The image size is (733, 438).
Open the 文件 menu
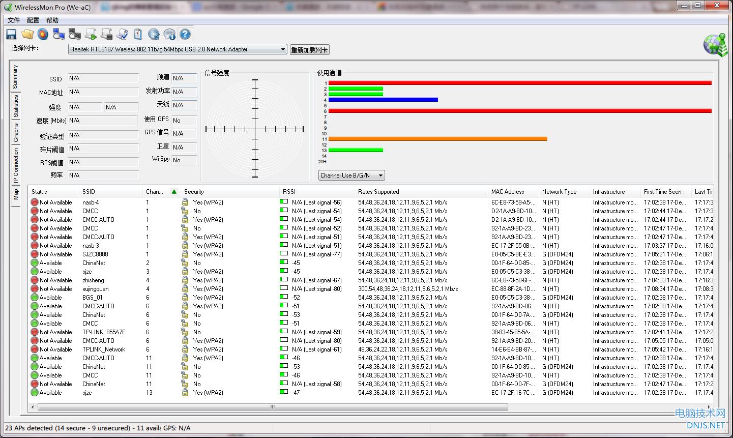(14, 20)
